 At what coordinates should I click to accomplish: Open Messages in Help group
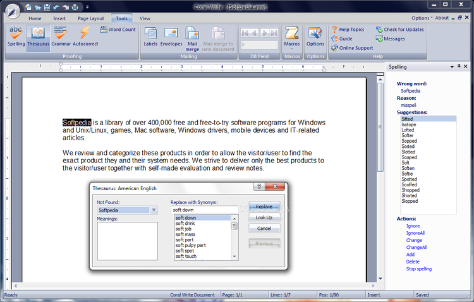point(391,39)
